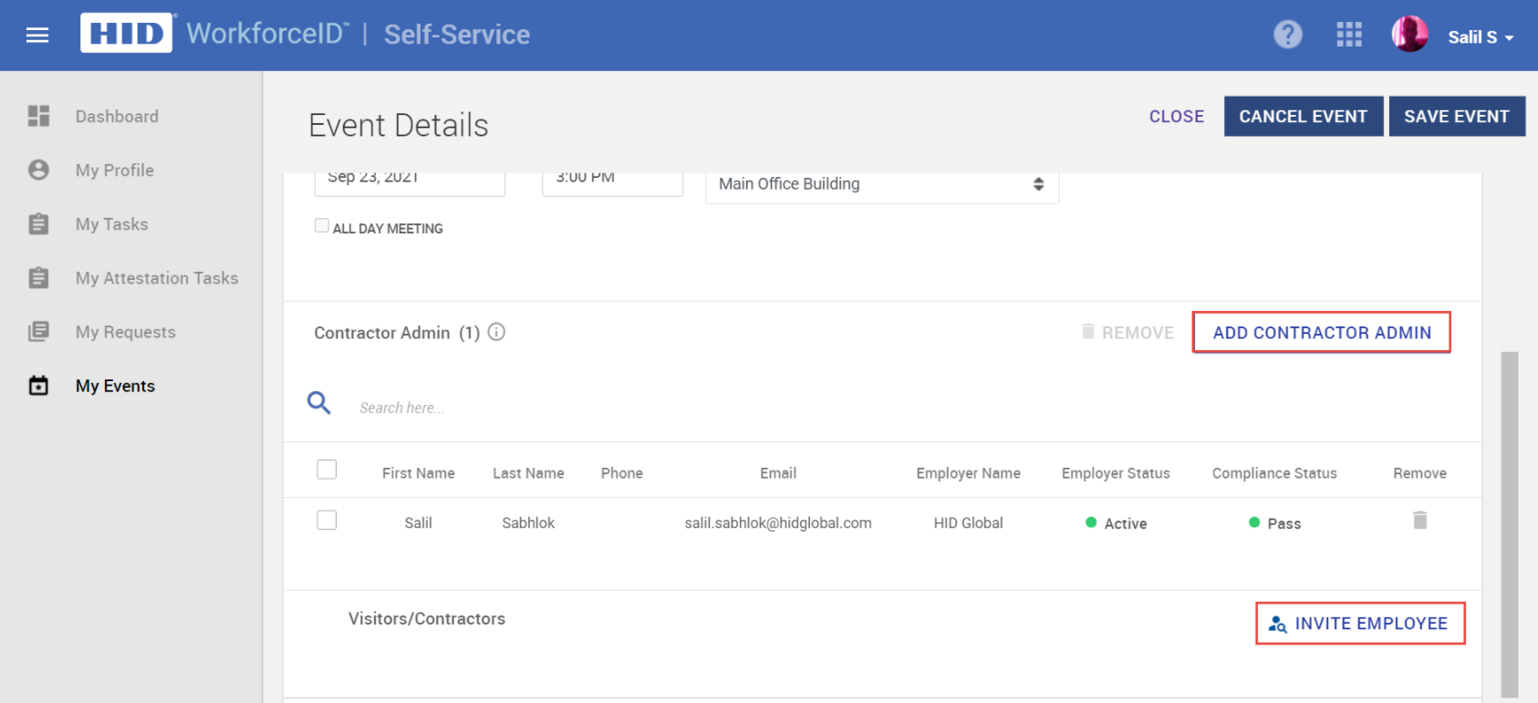Expand the Salil S account dropdown
This screenshot has height=703, width=1538.
click(1481, 37)
